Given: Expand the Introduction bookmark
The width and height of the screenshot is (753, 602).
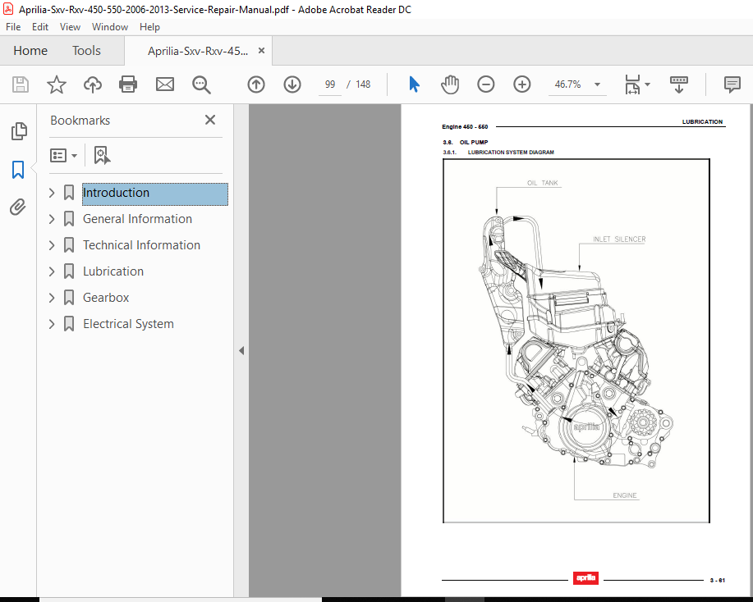Looking at the screenshot, I should tap(52, 193).
